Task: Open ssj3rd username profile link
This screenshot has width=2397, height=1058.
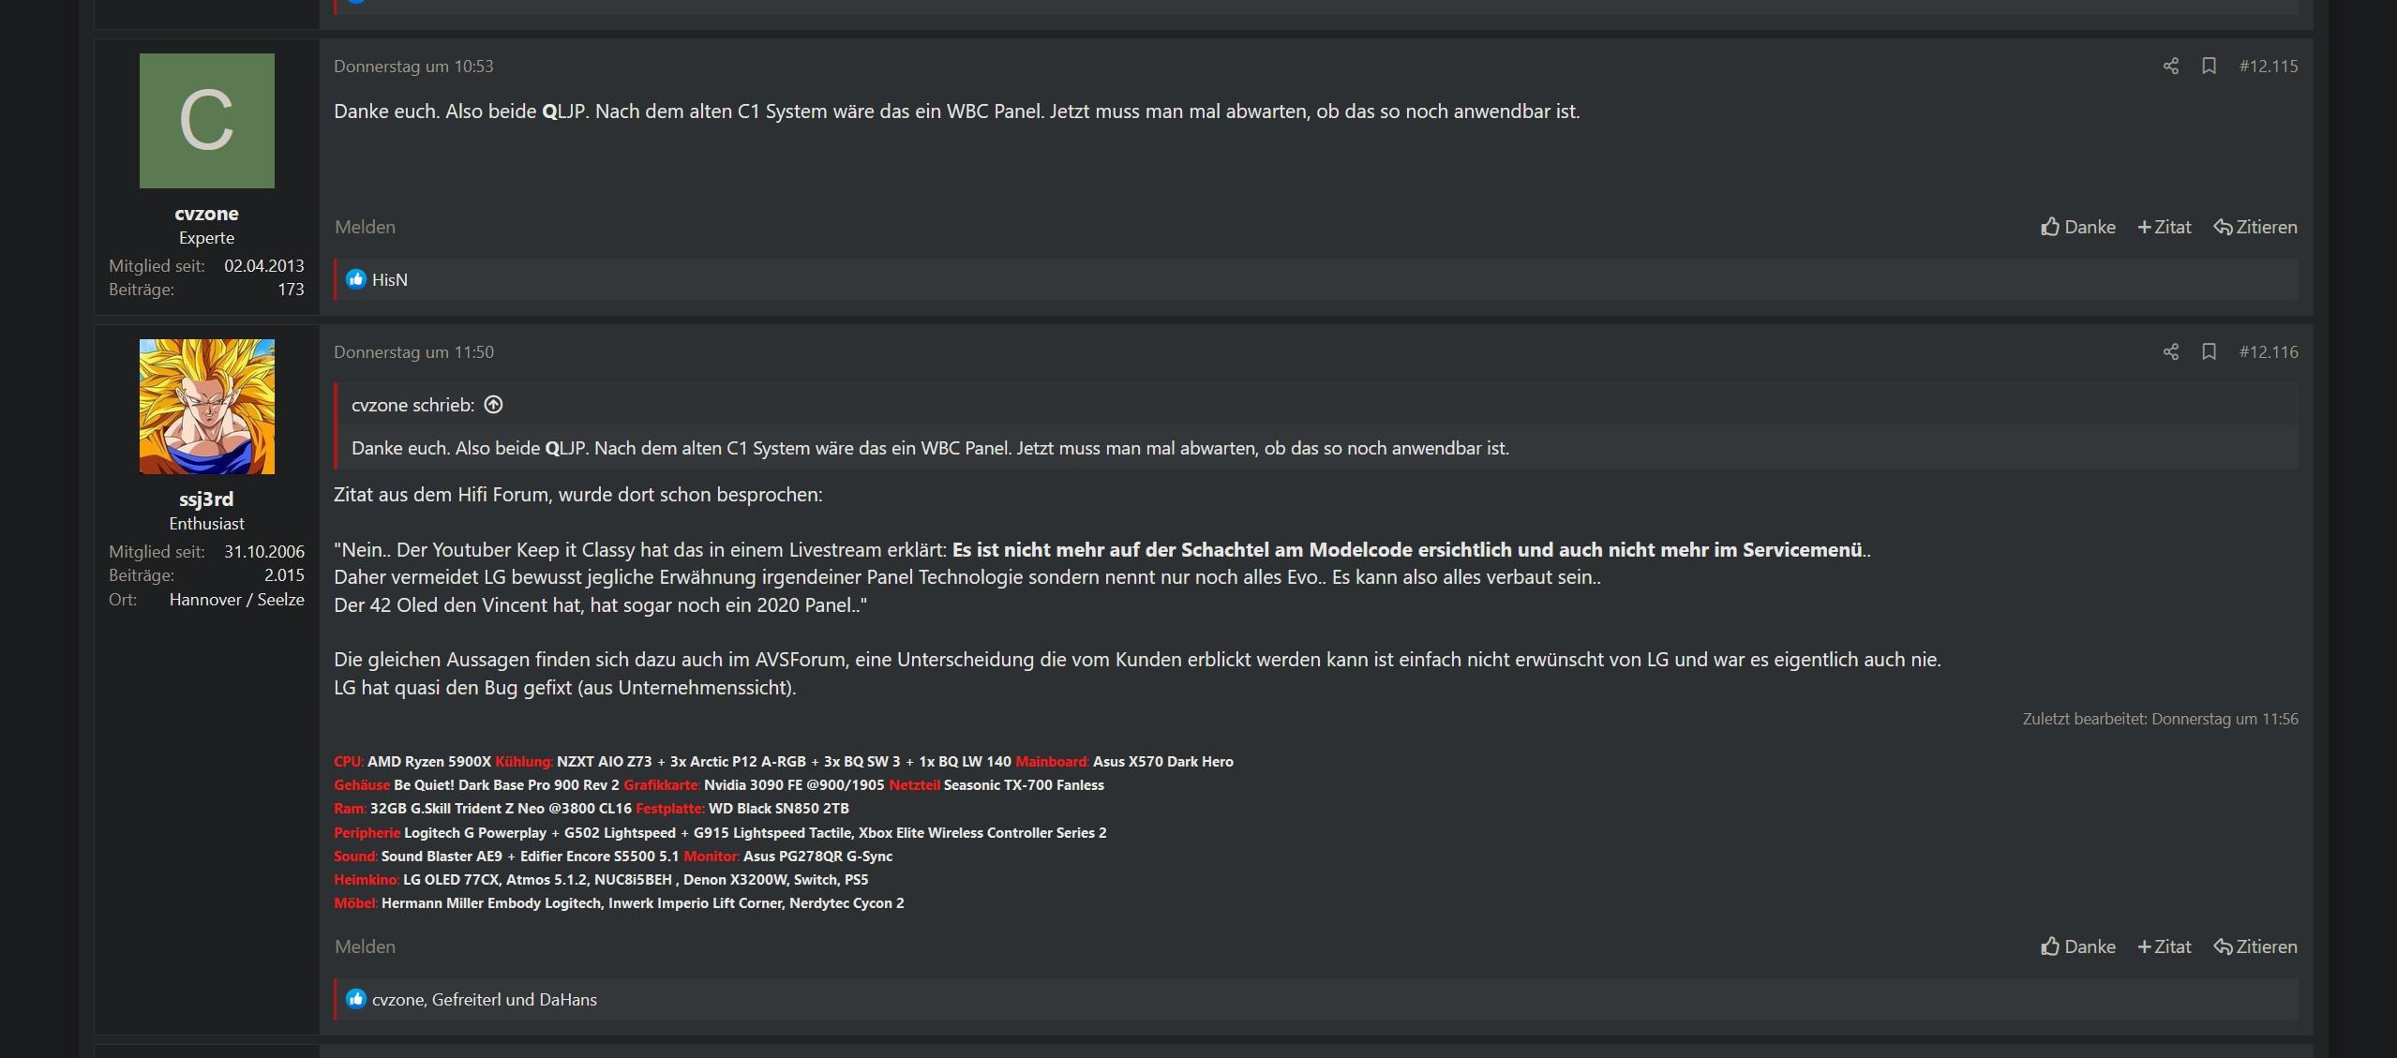Action: [206, 499]
